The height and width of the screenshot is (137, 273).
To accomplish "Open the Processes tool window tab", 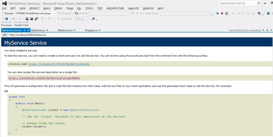I will [6, 25].
